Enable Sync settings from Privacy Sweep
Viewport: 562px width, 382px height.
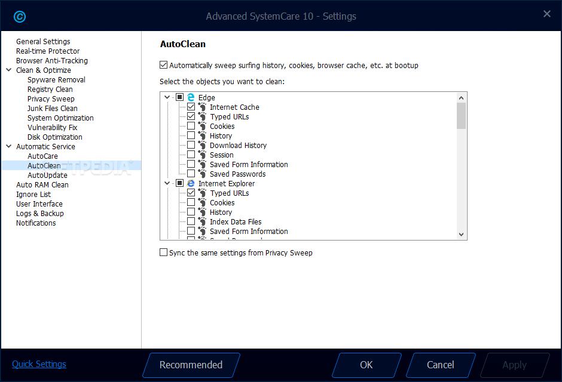(x=163, y=252)
